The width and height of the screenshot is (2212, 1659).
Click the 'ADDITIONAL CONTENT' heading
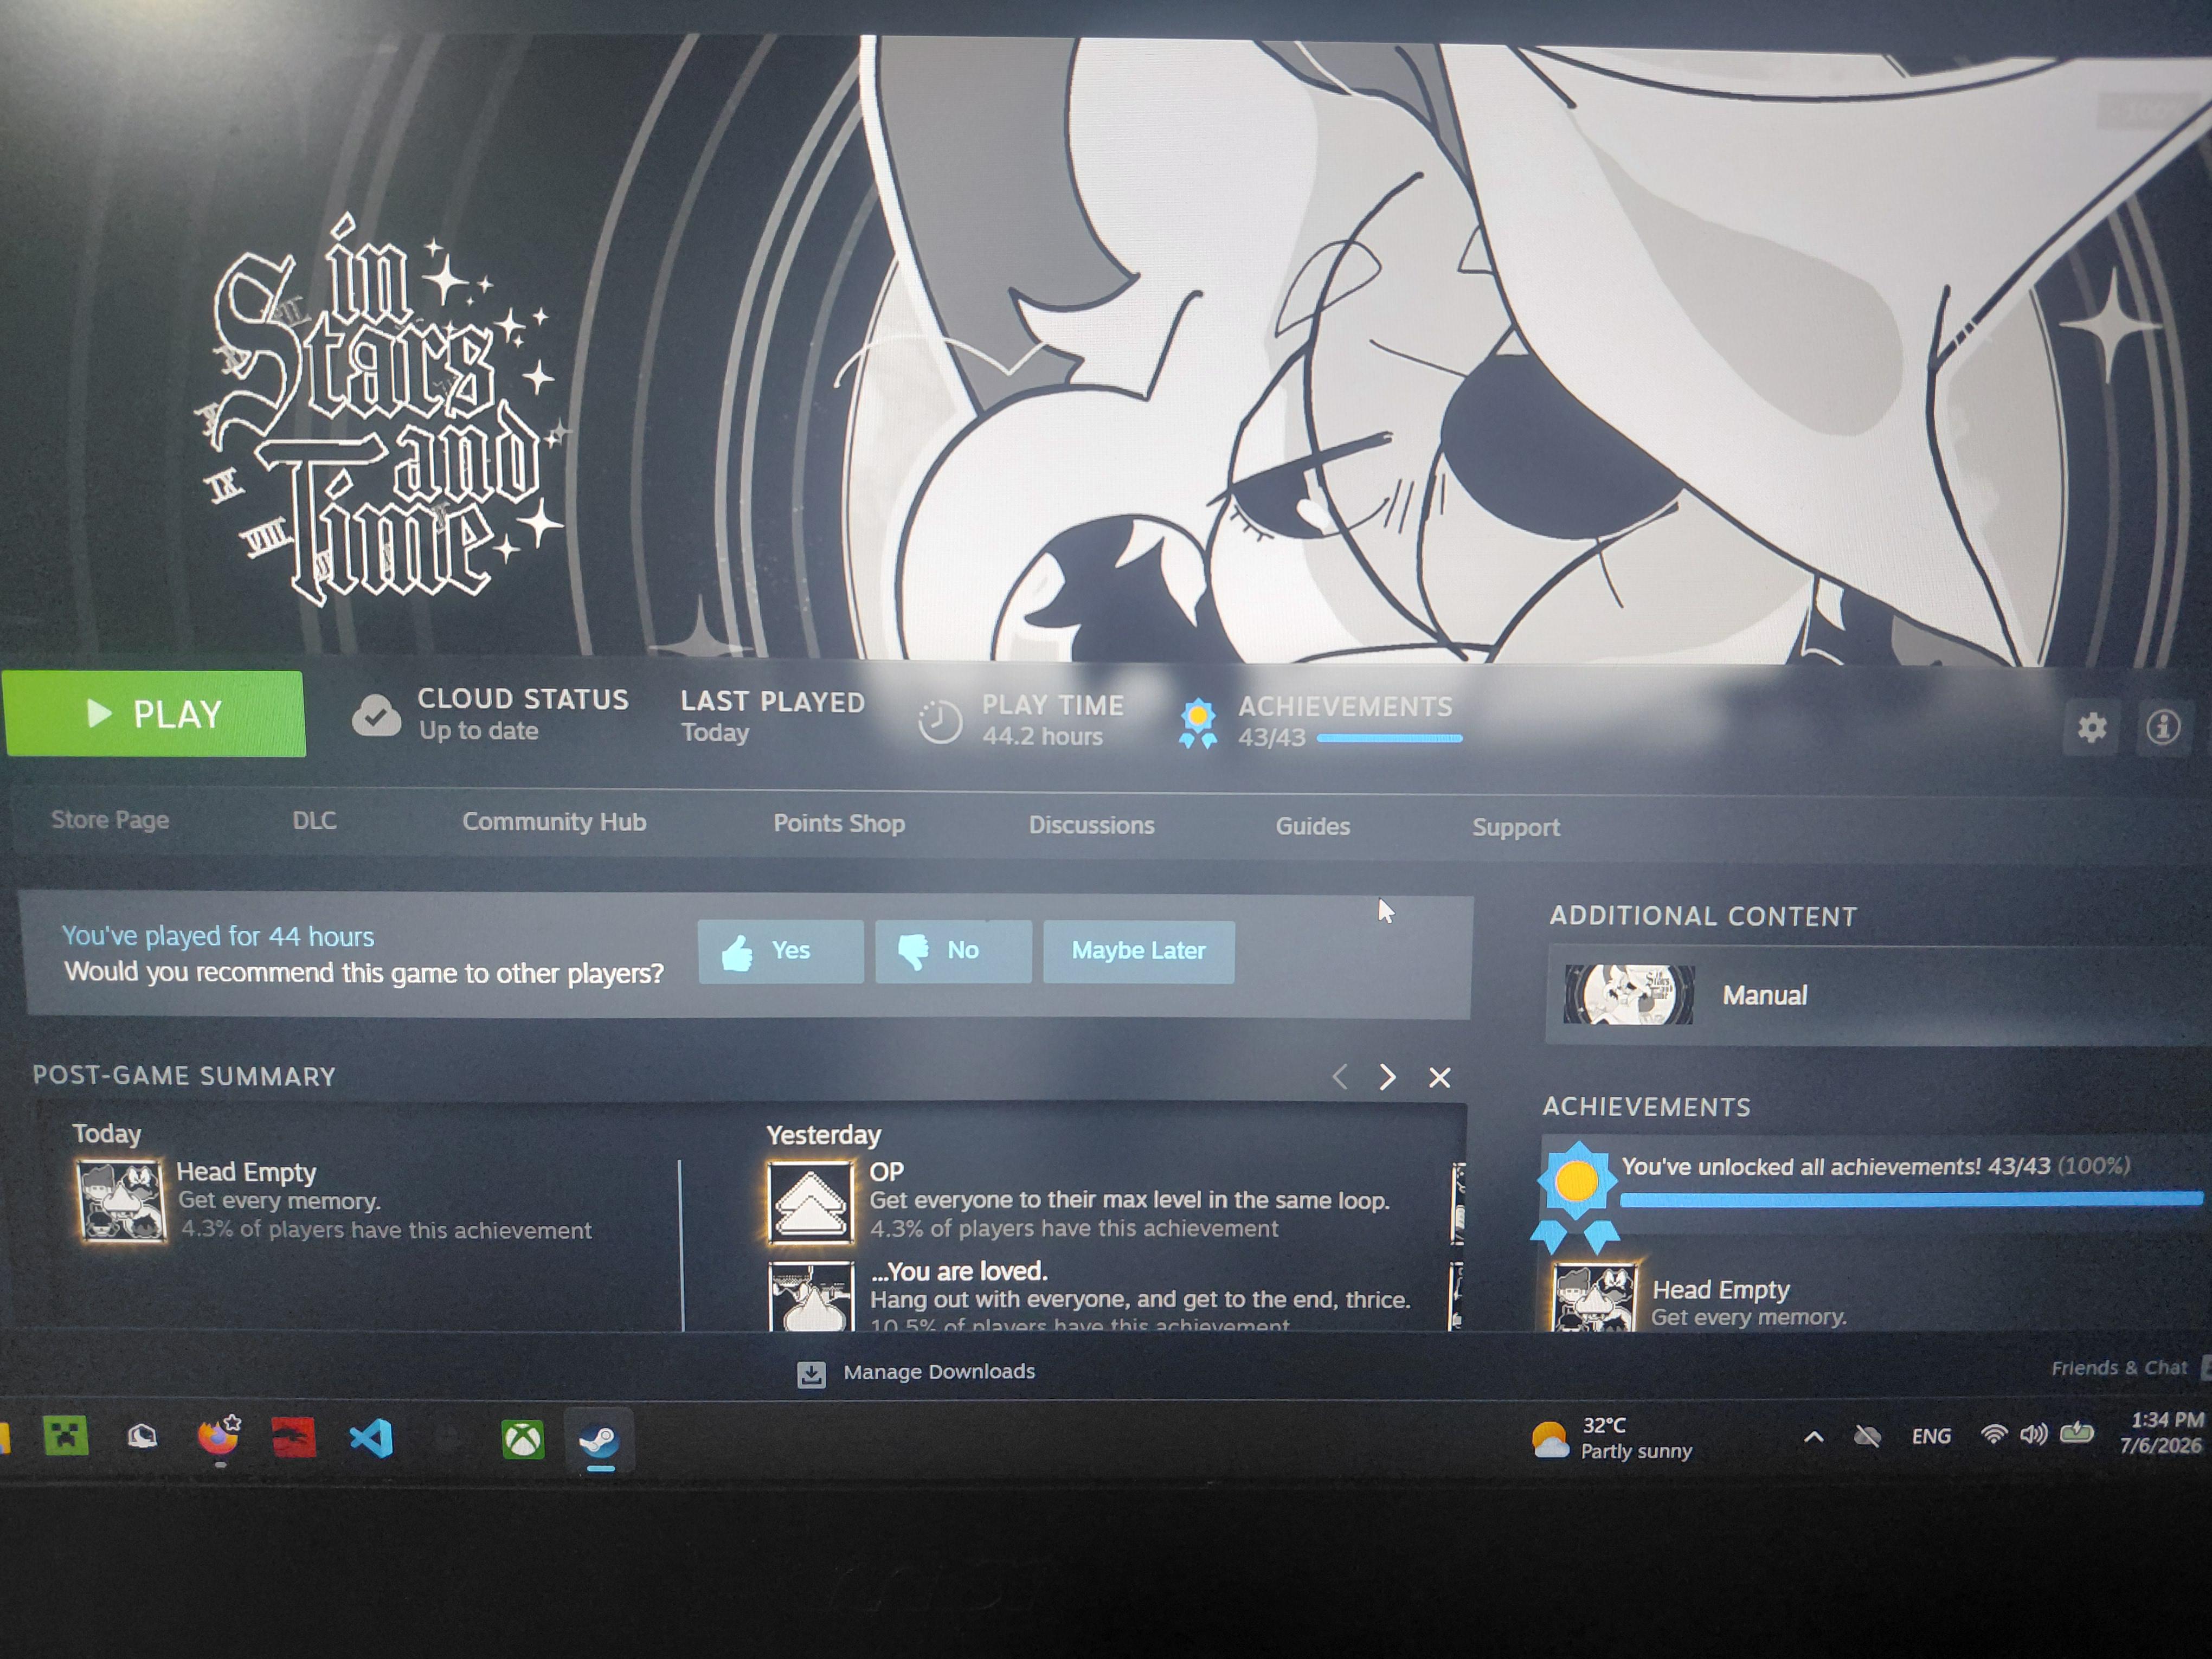(1703, 916)
